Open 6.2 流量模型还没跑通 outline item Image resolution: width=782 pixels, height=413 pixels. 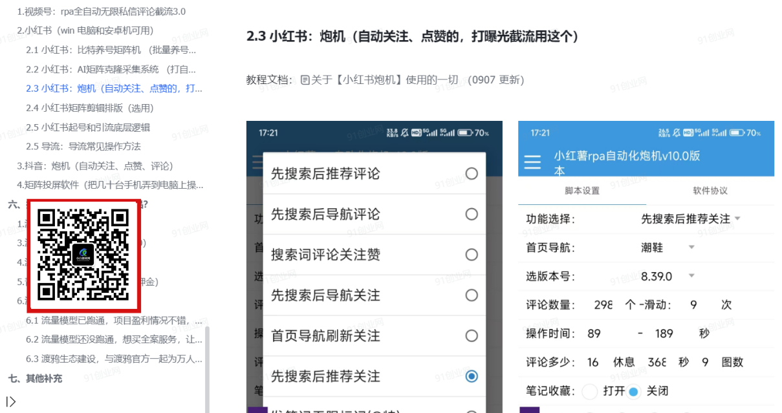click(114, 339)
